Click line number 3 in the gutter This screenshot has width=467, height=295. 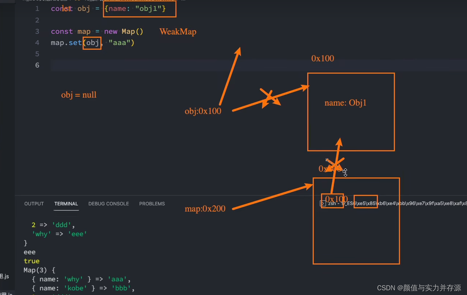[x=37, y=31]
